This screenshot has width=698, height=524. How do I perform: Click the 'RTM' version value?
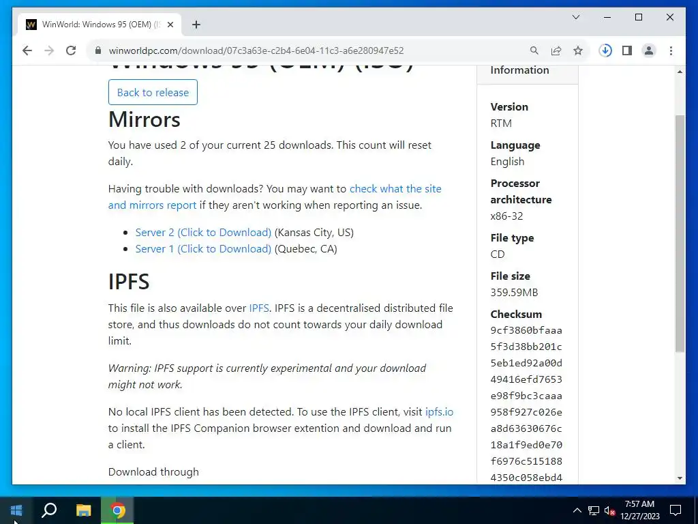(x=501, y=123)
